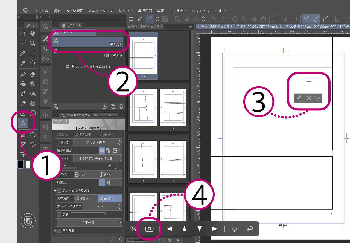Image resolution: width=350 pixels, height=243 pixels.
Task: Click the microphone voice input icon
Action: click(234, 229)
